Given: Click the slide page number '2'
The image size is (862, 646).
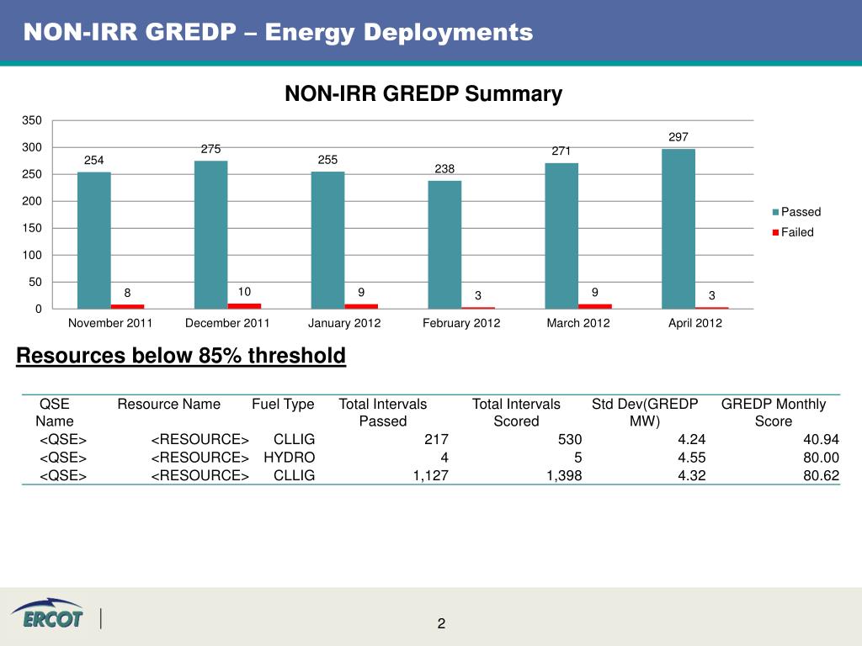Looking at the screenshot, I should coord(441,623).
